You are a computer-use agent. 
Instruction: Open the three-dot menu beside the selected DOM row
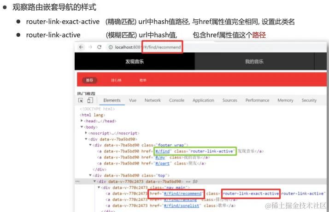pos(77,182)
